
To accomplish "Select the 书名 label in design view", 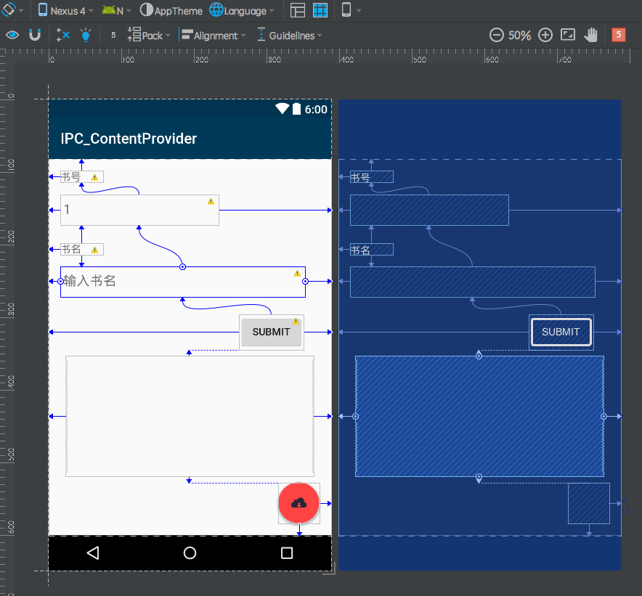I will [x=82, y=249].
